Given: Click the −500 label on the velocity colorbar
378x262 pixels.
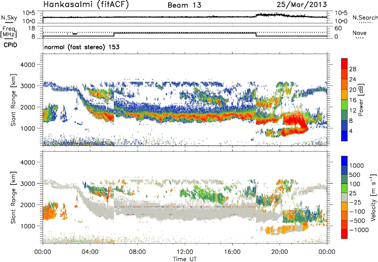Looking at the screenshot, I should pos(358,221).
